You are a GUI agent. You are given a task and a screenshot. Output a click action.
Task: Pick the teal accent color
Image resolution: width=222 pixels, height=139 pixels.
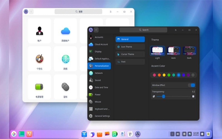click(x=174, y=75)
